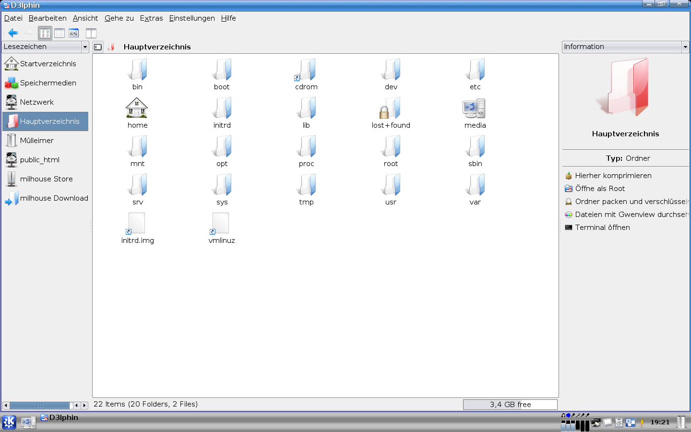
Task: Click the blue Back arrow in toolbar
Action: pos(13,33)
